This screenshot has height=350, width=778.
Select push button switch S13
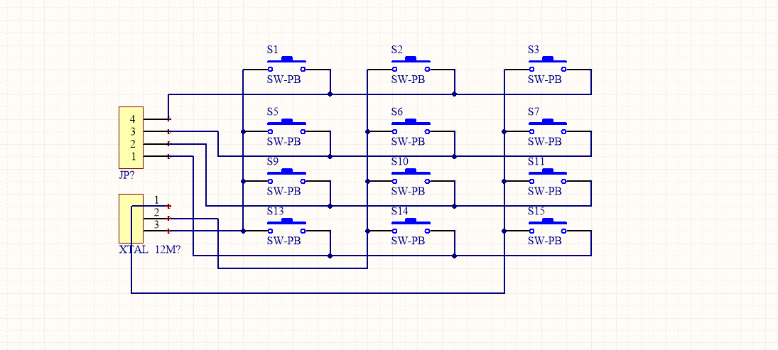[286, 226]
